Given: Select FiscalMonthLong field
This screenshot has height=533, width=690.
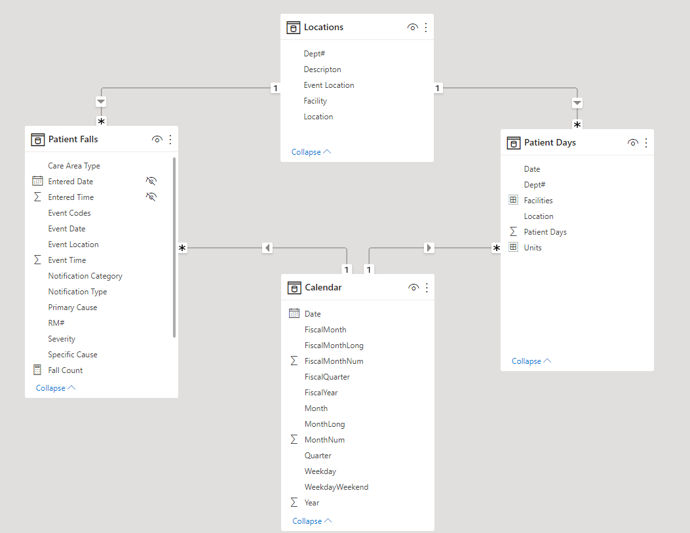Looking at the screenshot, I should pyautogui.click(x=334, y=345).
